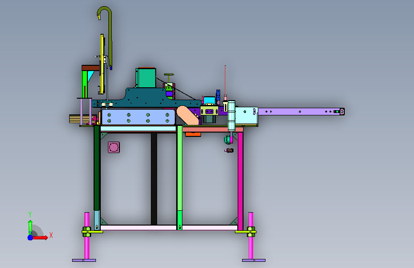
Task: Select the yellow-green nut on right foot
Action: pos(251,232)
